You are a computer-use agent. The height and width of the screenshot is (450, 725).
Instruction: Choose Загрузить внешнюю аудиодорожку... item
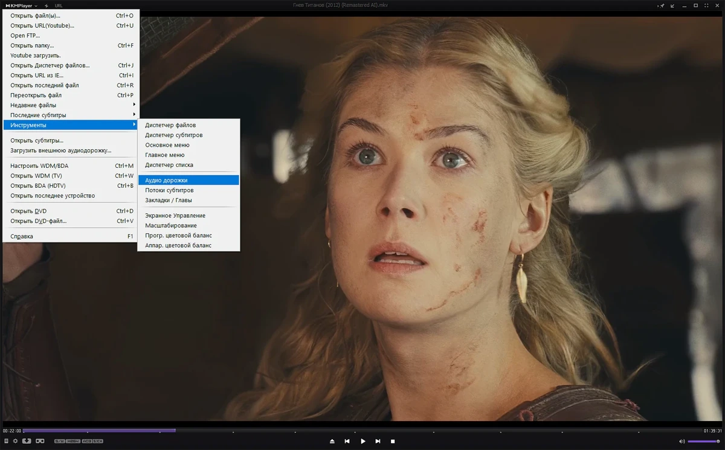71,150
